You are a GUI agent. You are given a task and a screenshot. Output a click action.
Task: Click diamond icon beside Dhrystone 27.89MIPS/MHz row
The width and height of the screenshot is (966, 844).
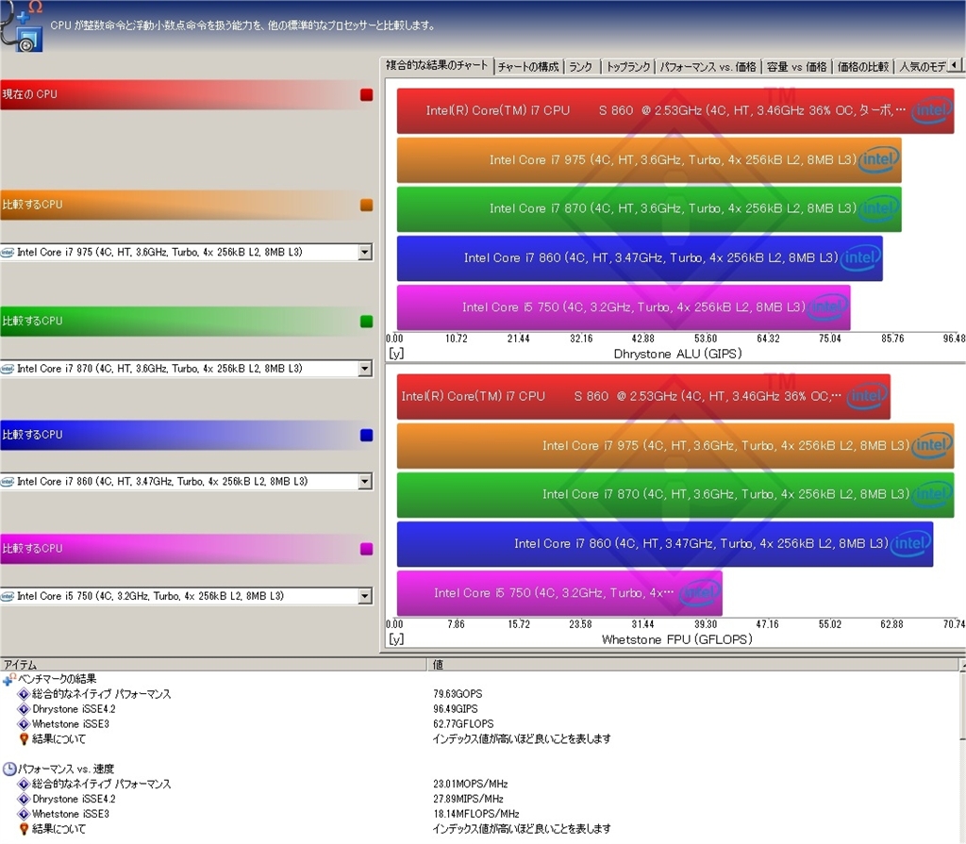(24, 799)
